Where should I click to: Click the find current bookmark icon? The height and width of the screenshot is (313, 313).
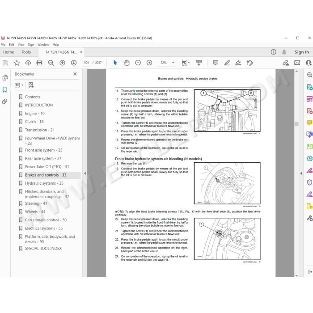tap(31, 85)
